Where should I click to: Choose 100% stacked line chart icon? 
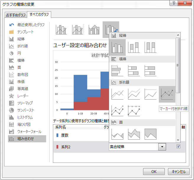point(151,94)
